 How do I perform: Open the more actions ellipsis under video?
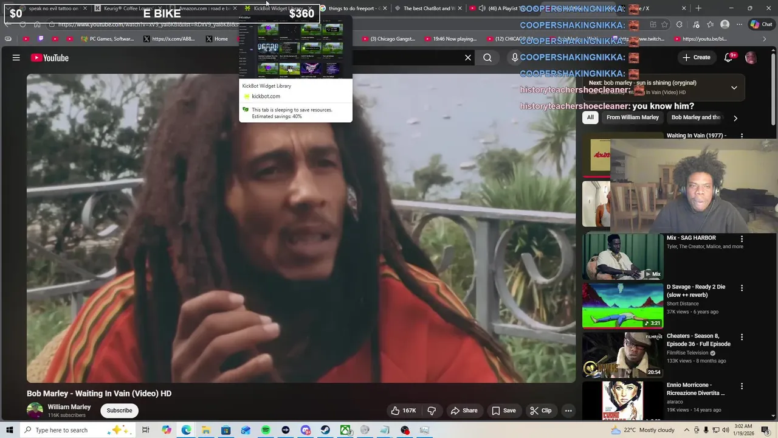(568, 411)
